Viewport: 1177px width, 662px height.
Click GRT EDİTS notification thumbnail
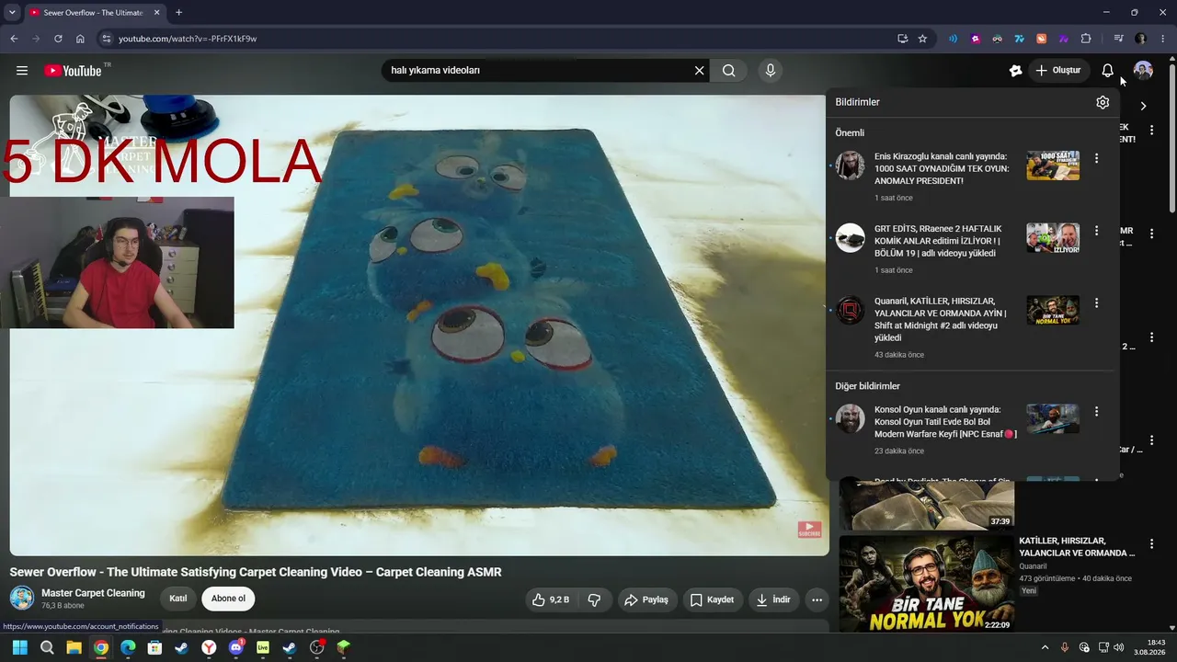1053,237
